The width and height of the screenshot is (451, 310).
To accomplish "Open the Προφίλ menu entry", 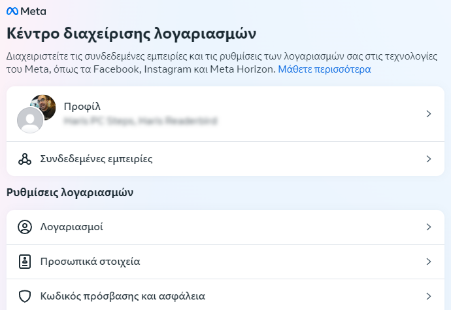I will tap(225, 114).
